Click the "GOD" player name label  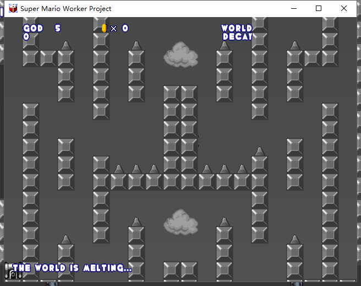point(33,28)
